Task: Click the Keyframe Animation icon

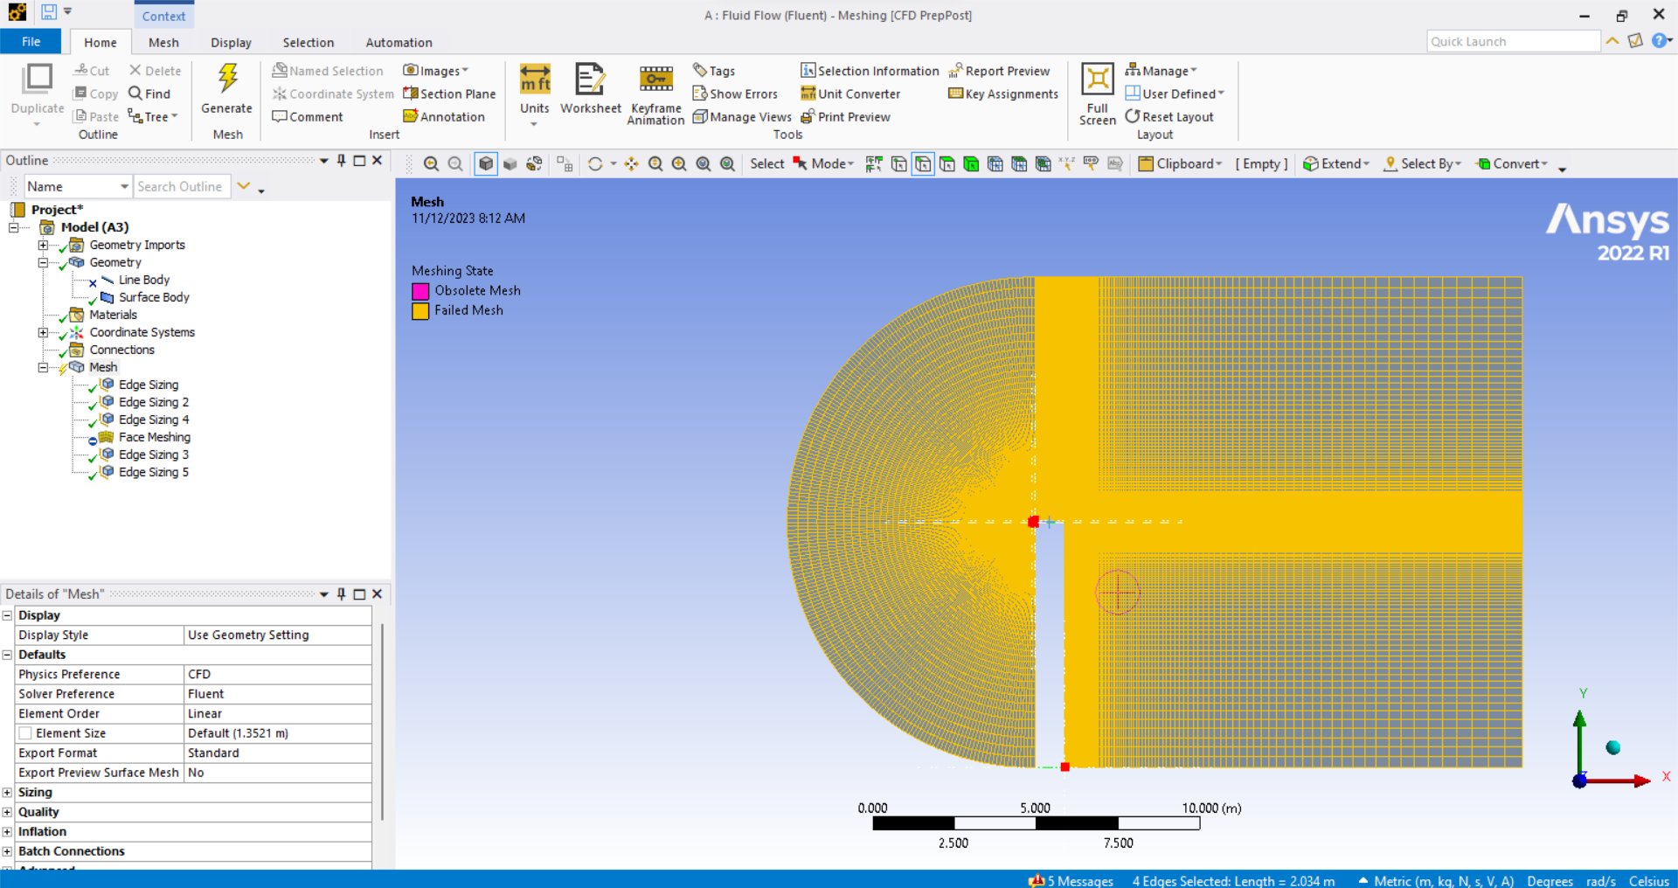Action: pyautogui.click(x=655, y=80)
